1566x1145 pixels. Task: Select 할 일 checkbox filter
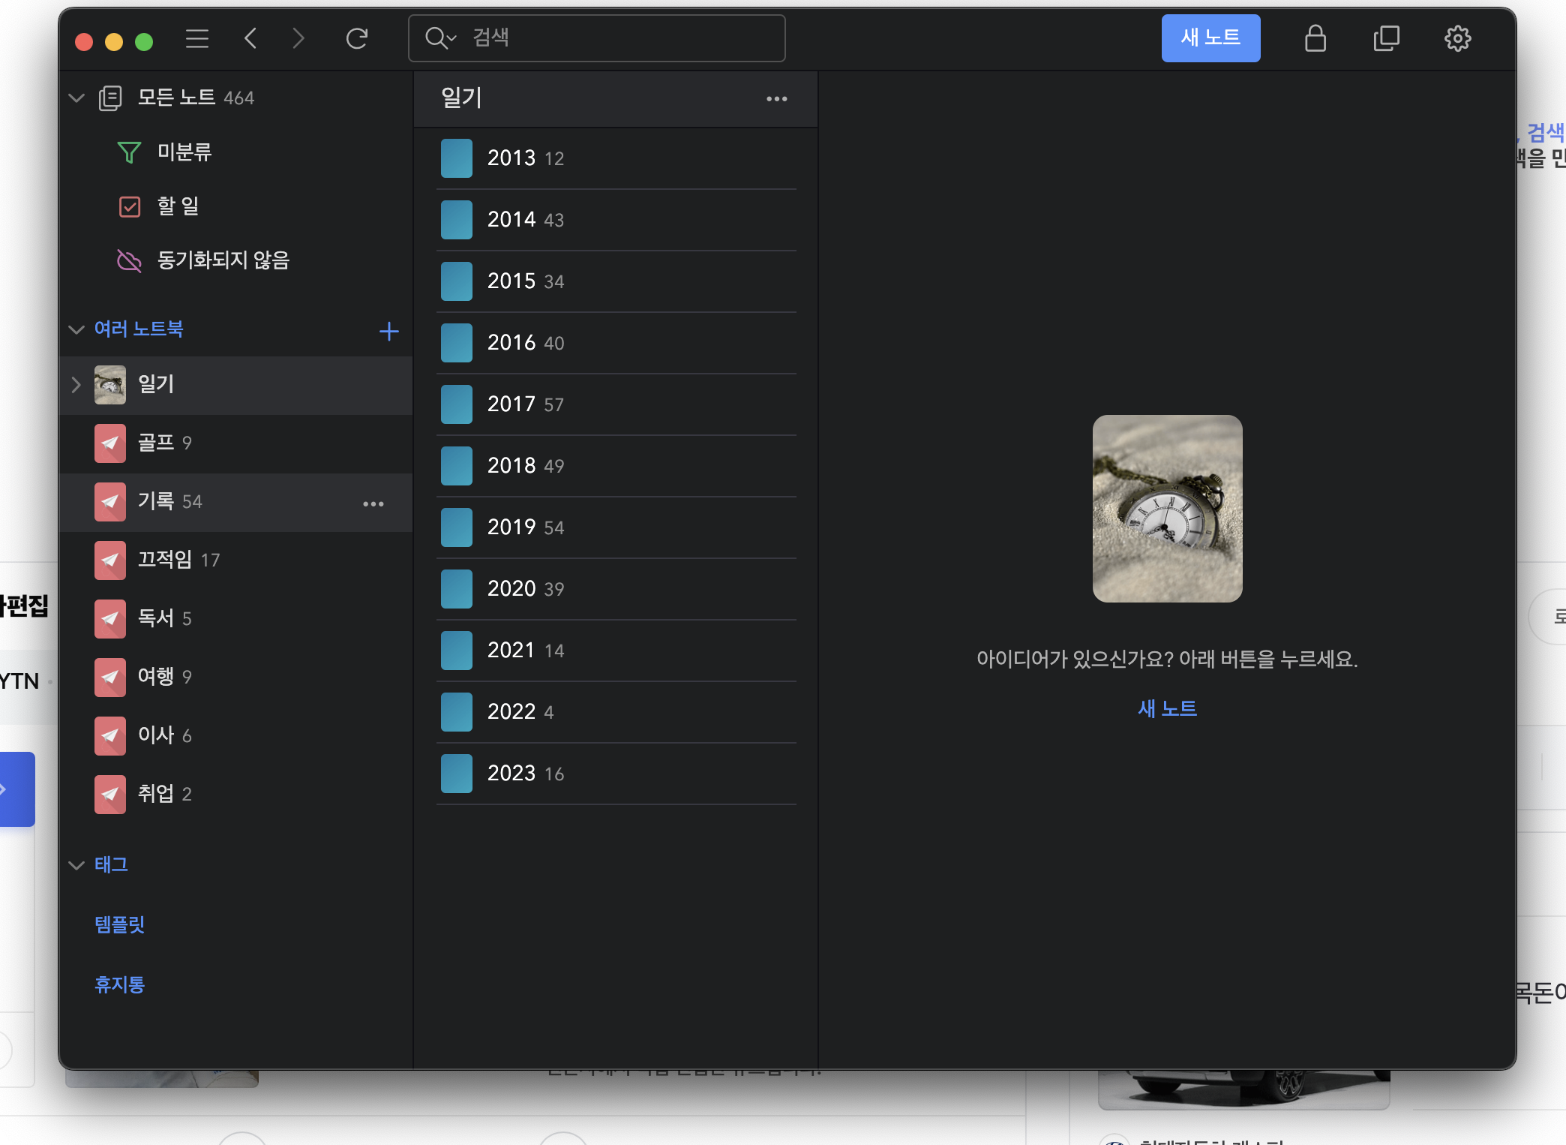(x=177, y=206)
